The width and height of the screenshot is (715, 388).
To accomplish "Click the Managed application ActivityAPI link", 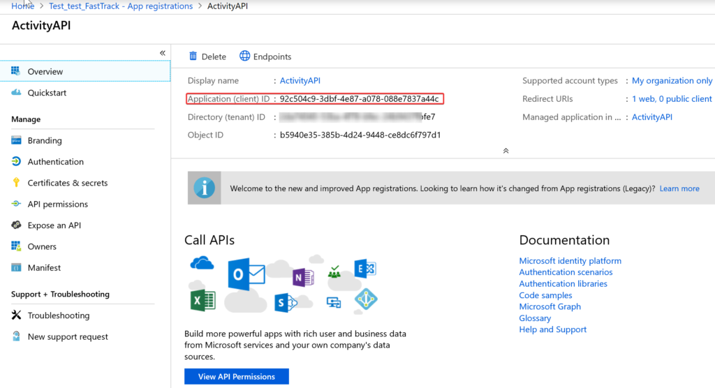I will (x=651, y=117).
